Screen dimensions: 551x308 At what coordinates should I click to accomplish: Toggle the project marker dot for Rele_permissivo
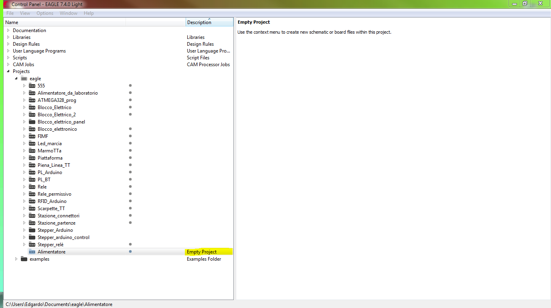point(130,194)
